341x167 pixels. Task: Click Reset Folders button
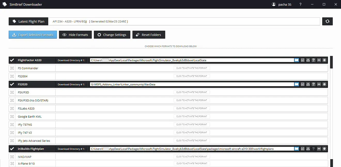coord(149,35)
